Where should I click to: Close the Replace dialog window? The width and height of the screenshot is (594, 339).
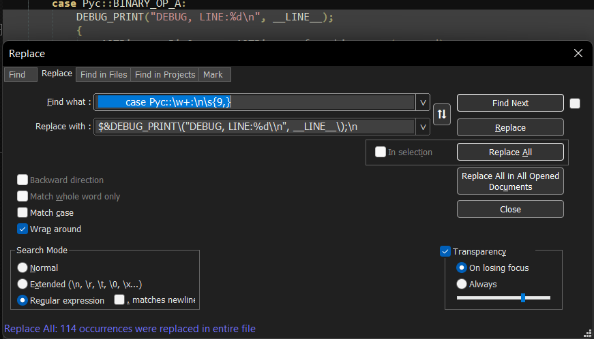pyautogui.click(x=578, y=53)
